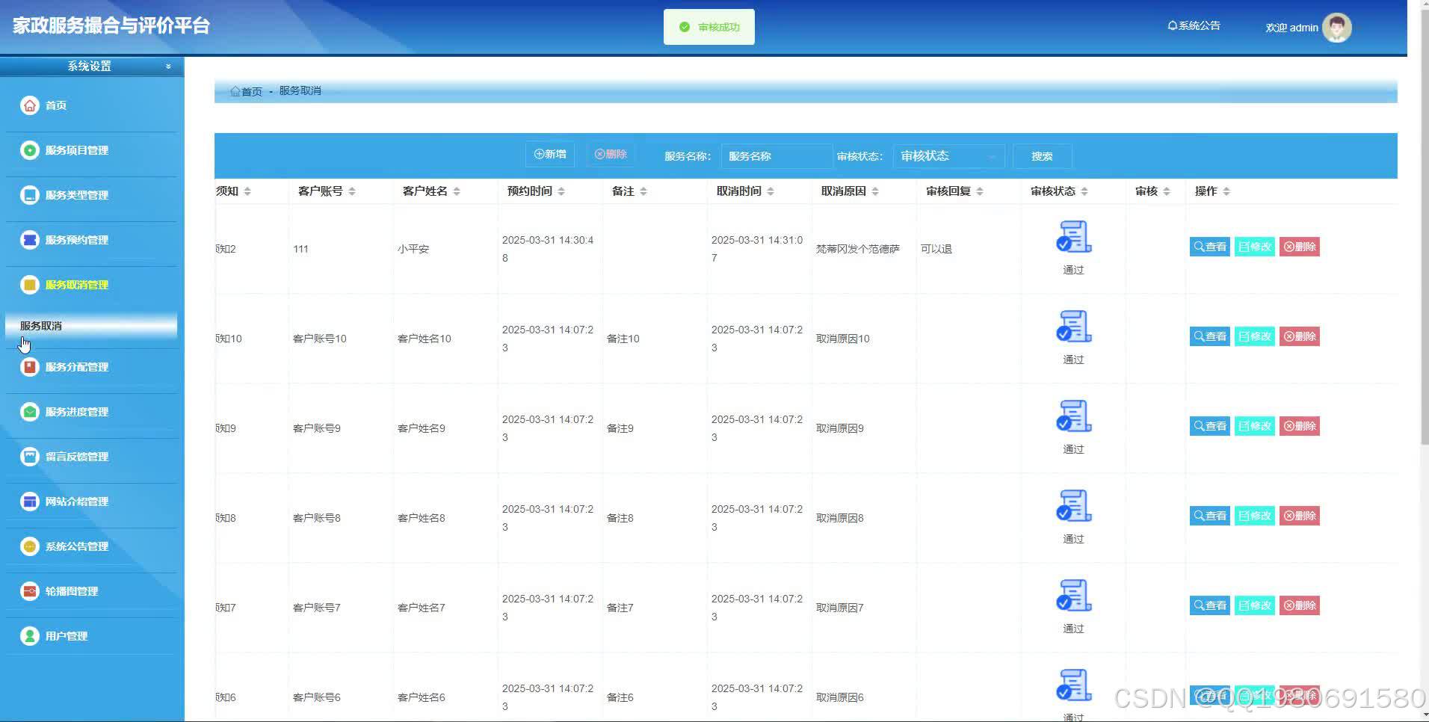The width and height of the screenshot is (1429, 722).
Task: Open the 审核状态 filter dropdown
Action: click(948, 156)
